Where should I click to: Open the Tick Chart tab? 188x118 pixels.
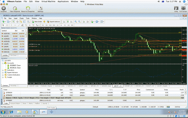[13, 55]
